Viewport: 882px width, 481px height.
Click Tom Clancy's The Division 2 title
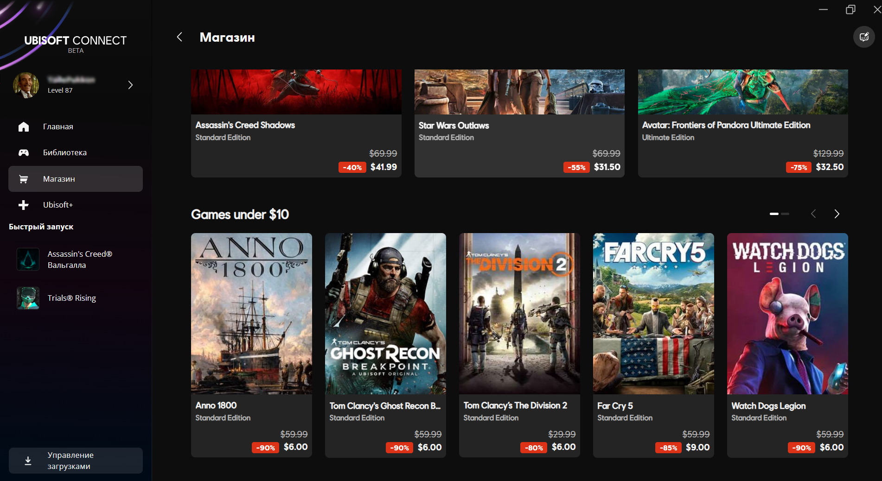pyautogui.click(x=515, y=405)
